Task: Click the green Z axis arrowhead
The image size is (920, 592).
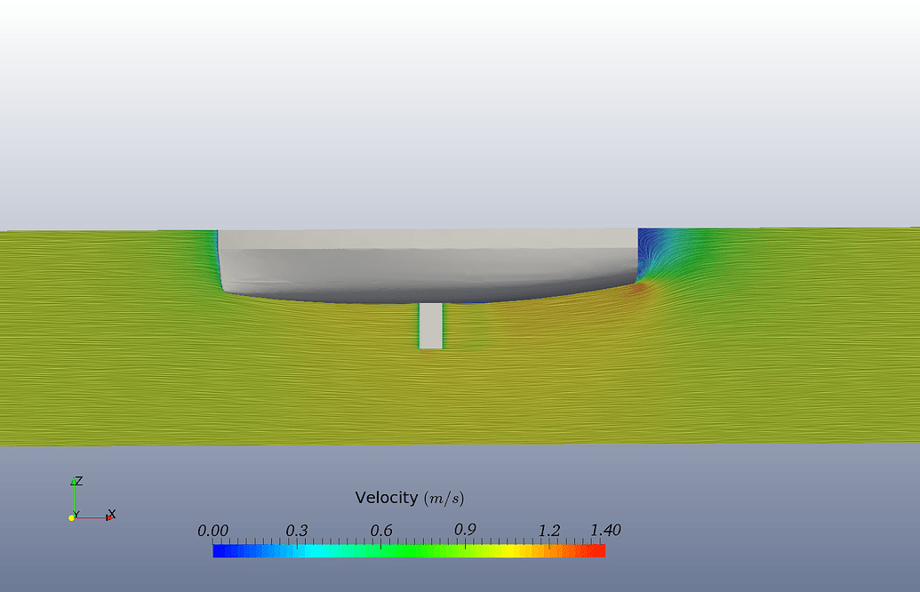Action: tap(76, 479)
